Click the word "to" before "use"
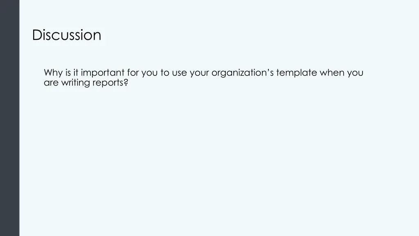The height and width of the screenshot is (236, 419). (x=165, y=73)
